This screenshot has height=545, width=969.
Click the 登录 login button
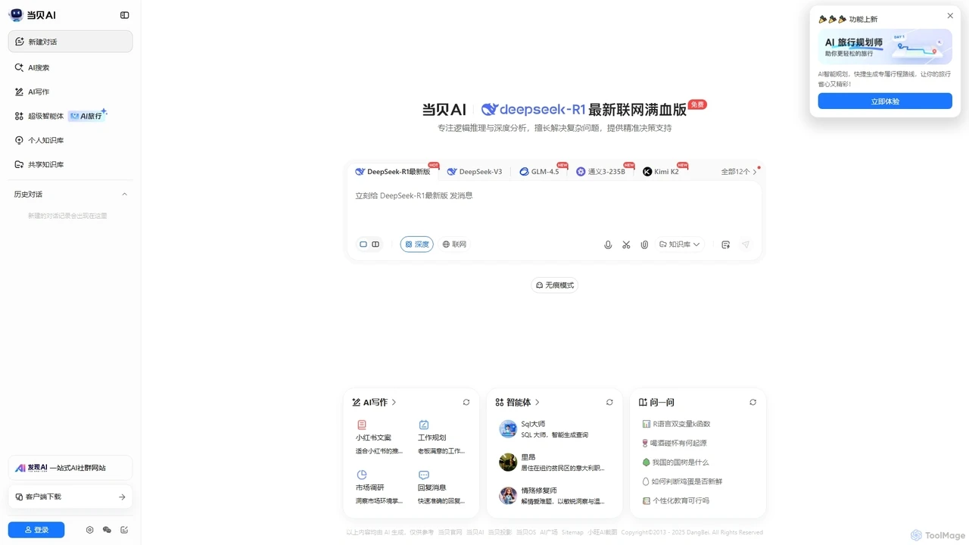click(36, 530)
